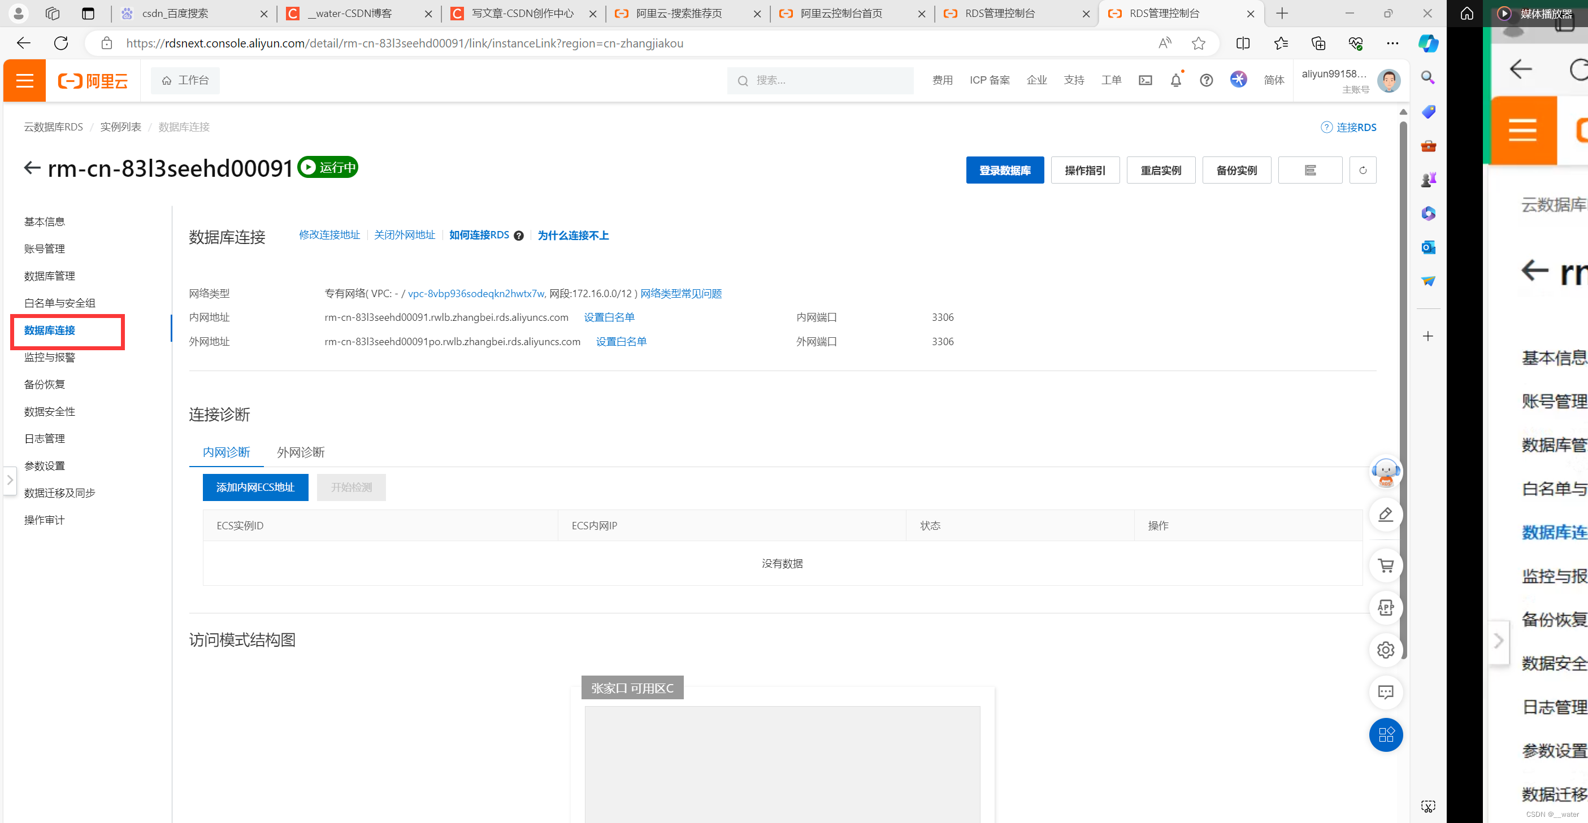Click browser refresh button
The image size is (1588, 823).
point(60,43)
